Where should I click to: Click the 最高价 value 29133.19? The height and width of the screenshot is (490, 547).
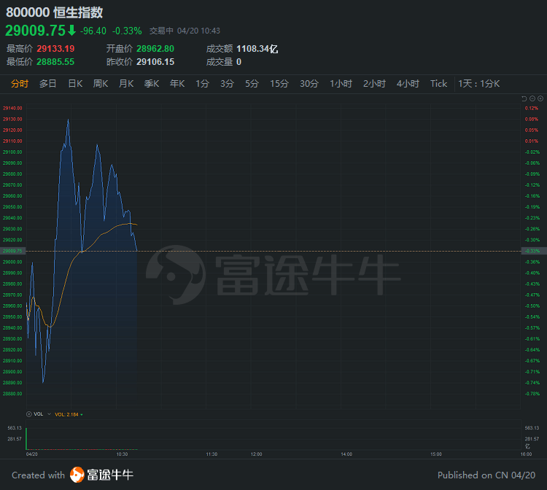pyautogui.click(x=56, y=49)
